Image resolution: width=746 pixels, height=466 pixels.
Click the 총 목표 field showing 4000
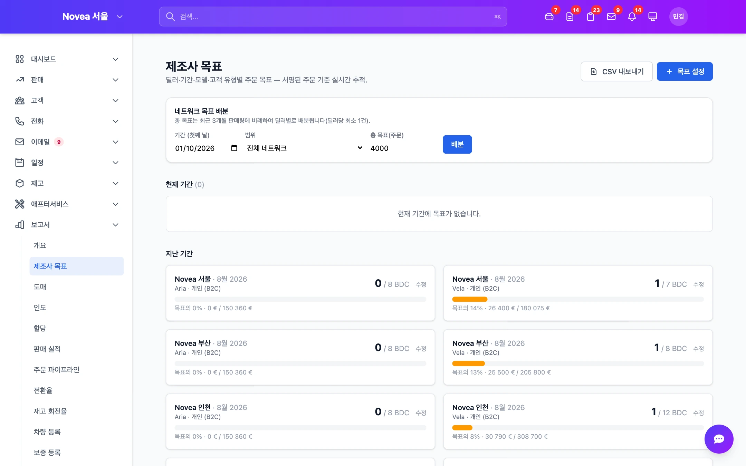[x=403, y=148]
